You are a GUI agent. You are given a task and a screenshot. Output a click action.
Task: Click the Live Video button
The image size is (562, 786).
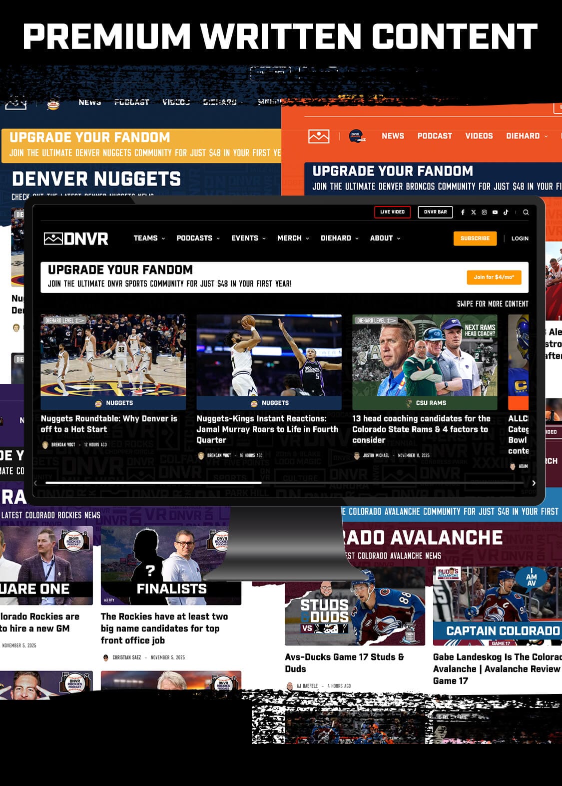pyautogui.click(x=392, y=212)
